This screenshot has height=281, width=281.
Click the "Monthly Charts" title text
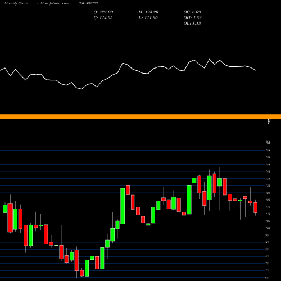16,3
